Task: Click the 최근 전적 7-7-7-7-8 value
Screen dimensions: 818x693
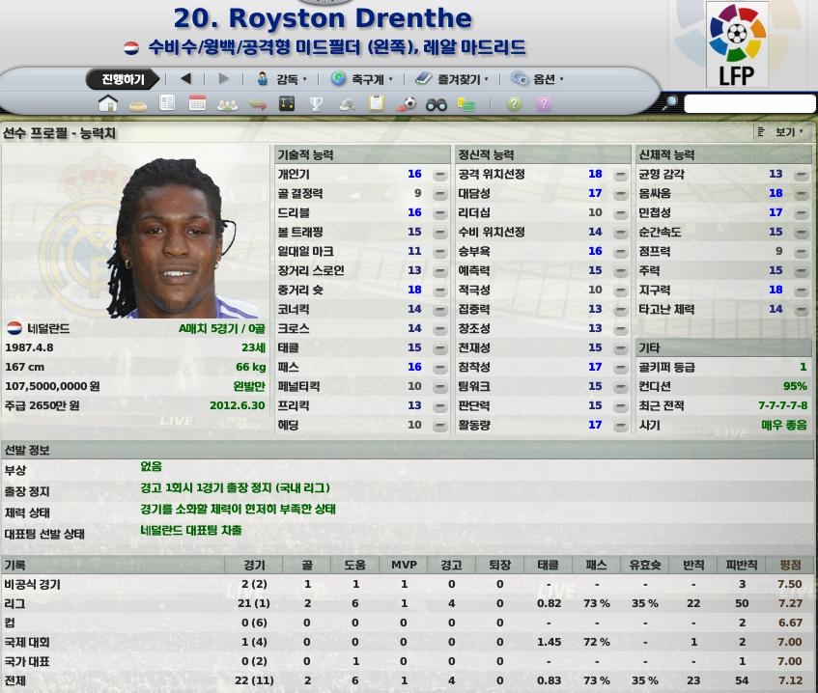Action: tap(782, 405)
